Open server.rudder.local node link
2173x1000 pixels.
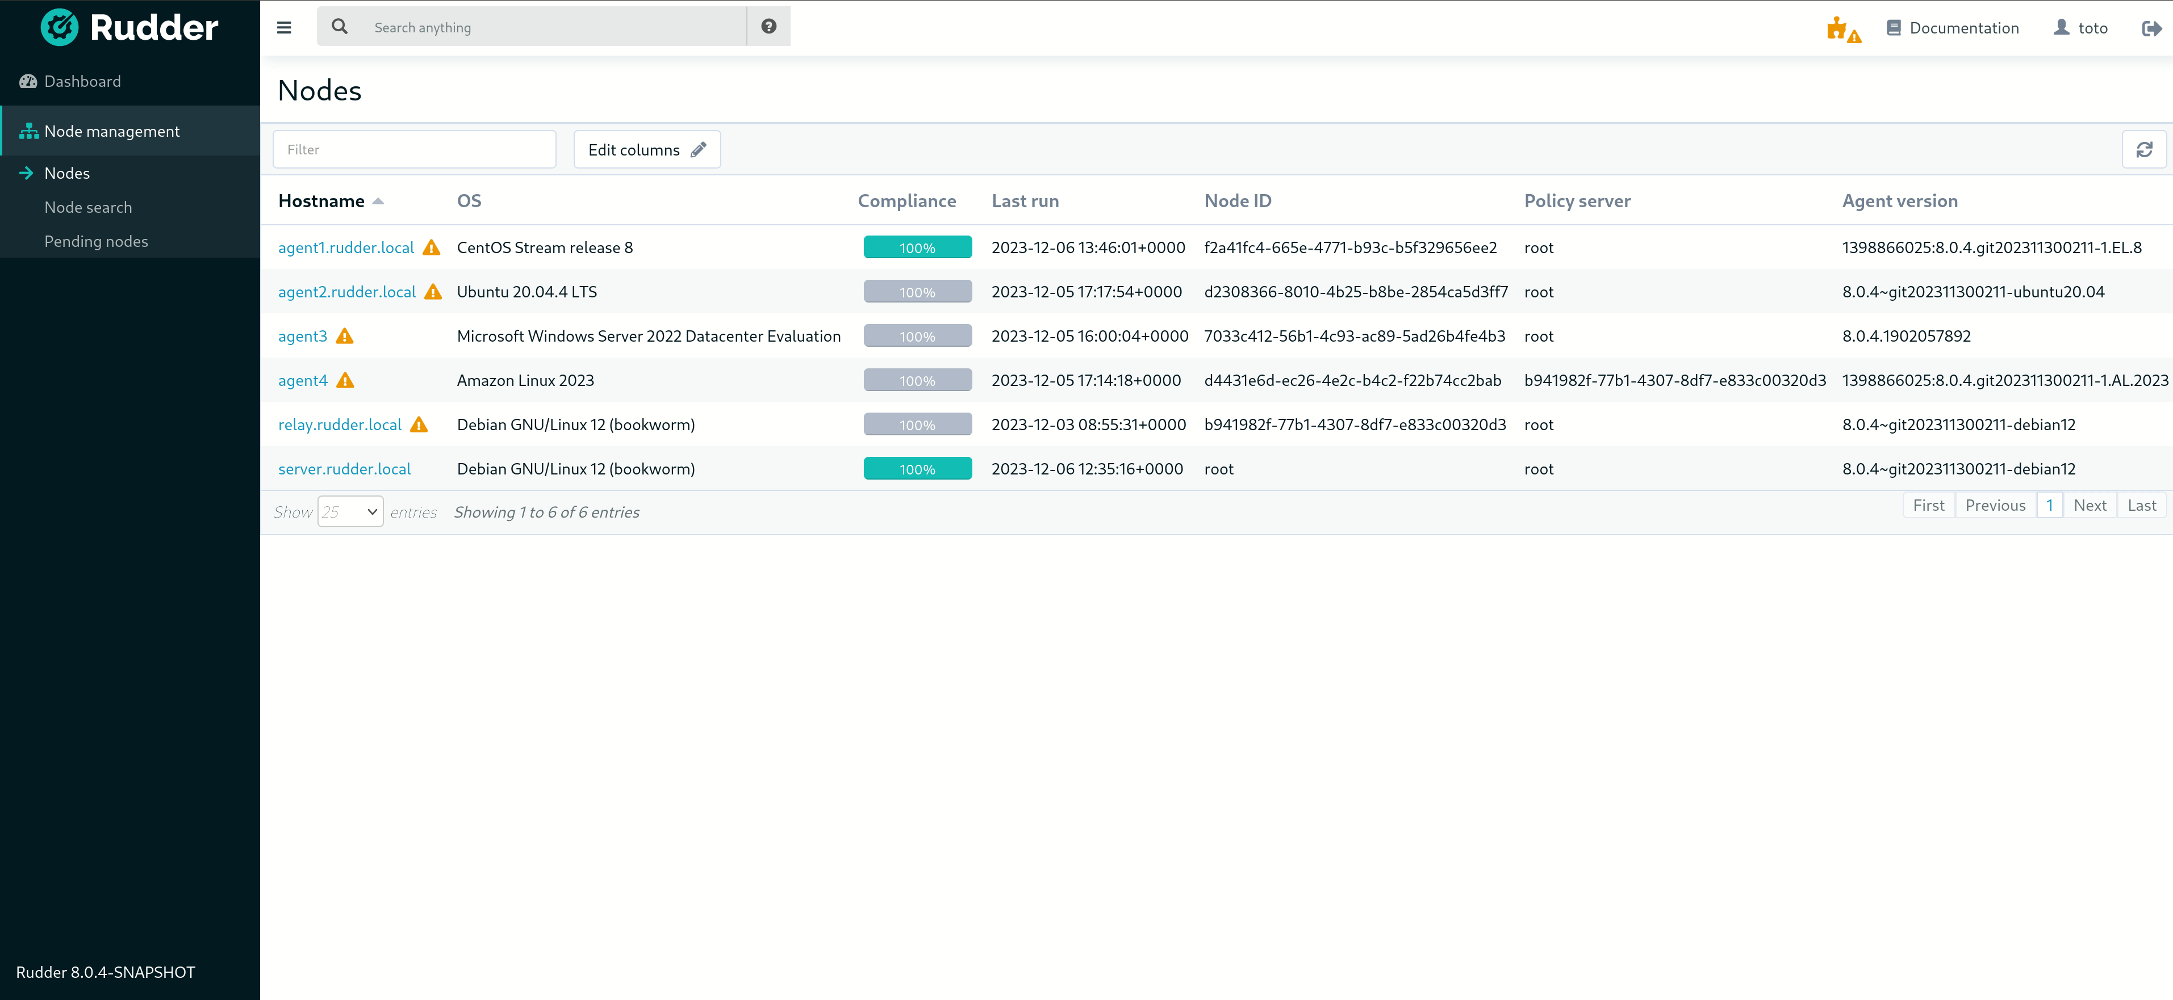pos(344,469)
